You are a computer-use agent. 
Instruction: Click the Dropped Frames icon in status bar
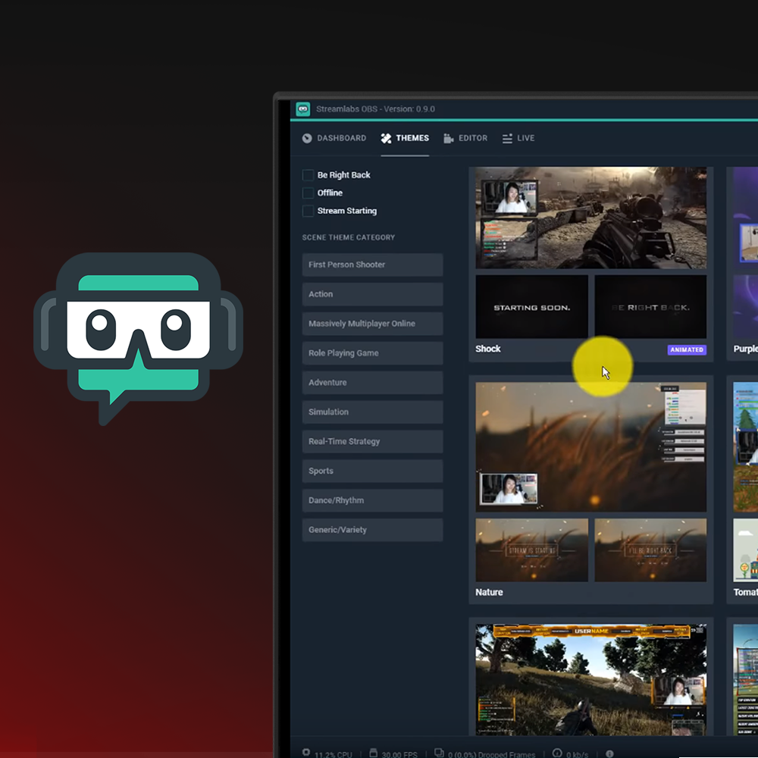[439, 753]
